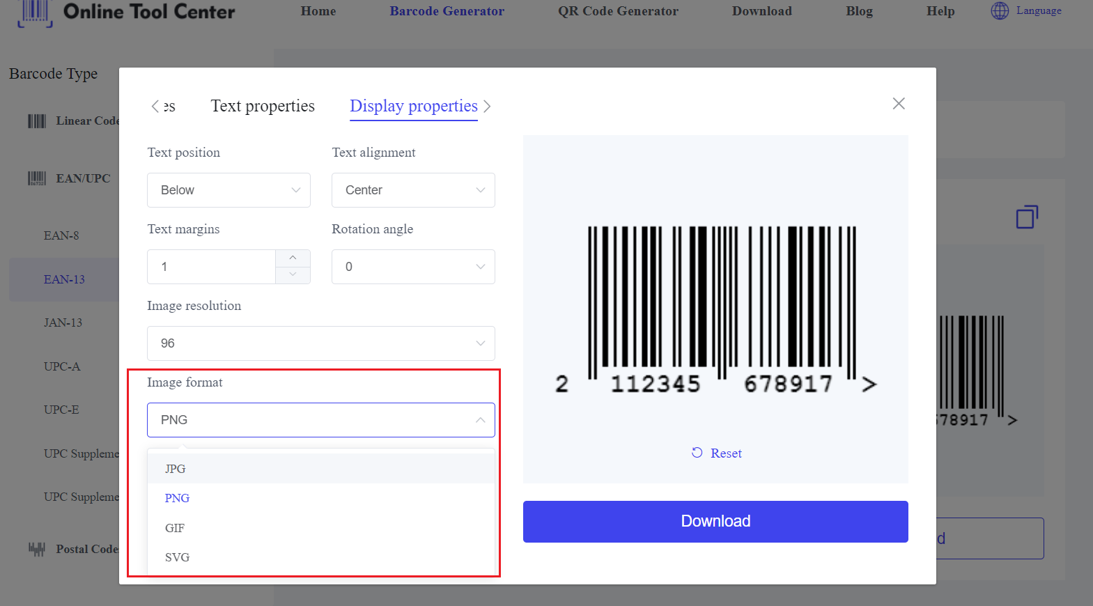Image resolution: width=1093 pixels, height=606 pixels.
Task: Click the blue Download button
Action: click(x=715, y=522)
